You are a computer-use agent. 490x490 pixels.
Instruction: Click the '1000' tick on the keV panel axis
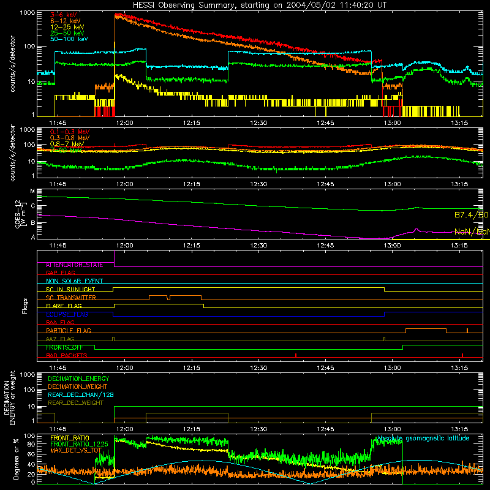click(28, 13)
